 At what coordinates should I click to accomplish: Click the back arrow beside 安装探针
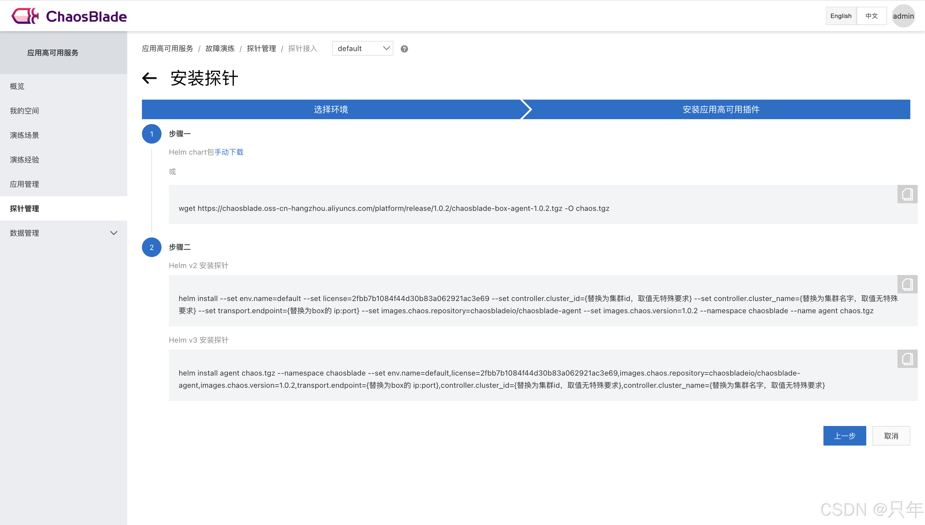point(149,78)
